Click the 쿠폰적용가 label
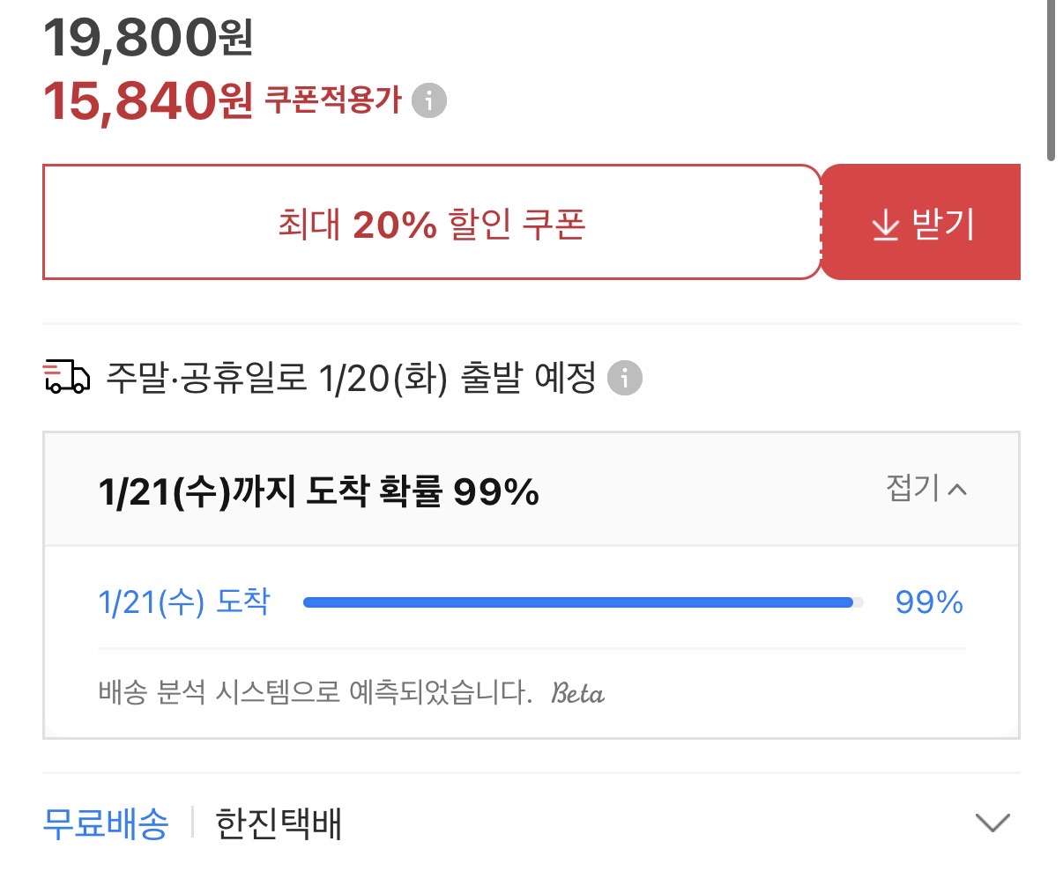 (333, 100)
